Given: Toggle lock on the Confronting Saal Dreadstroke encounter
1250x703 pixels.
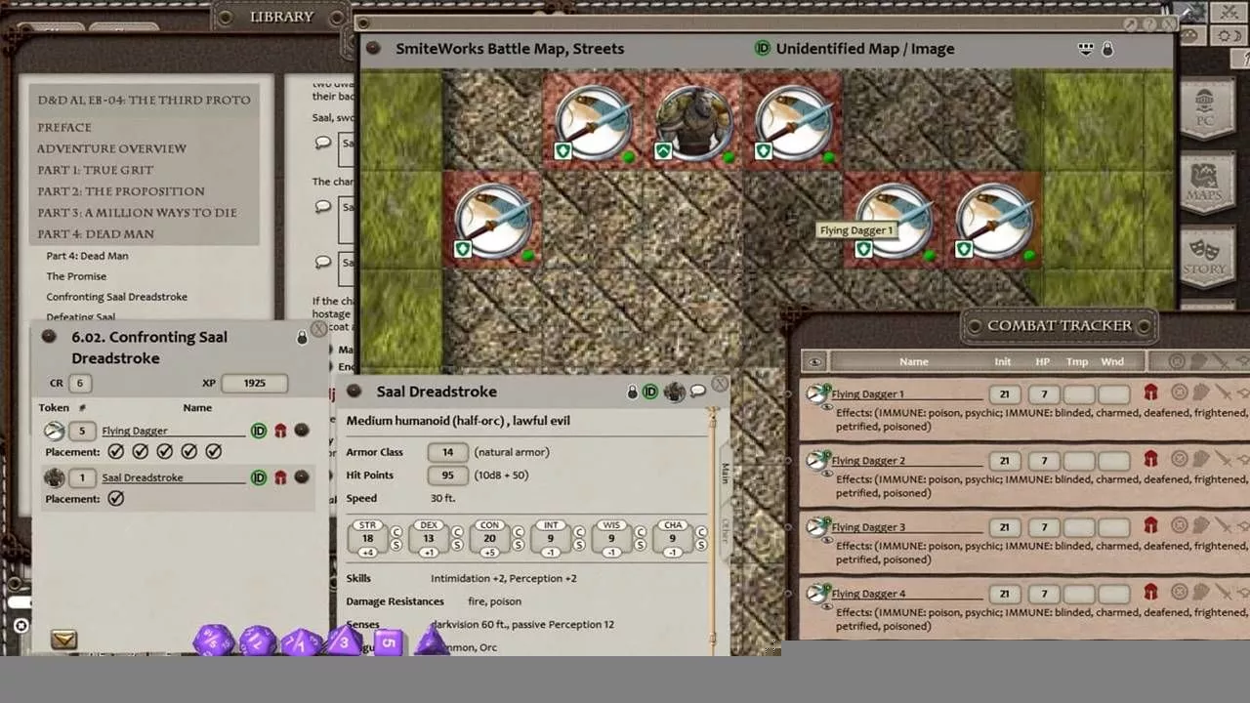Looking at the screenshot, I should pos(302,337).
